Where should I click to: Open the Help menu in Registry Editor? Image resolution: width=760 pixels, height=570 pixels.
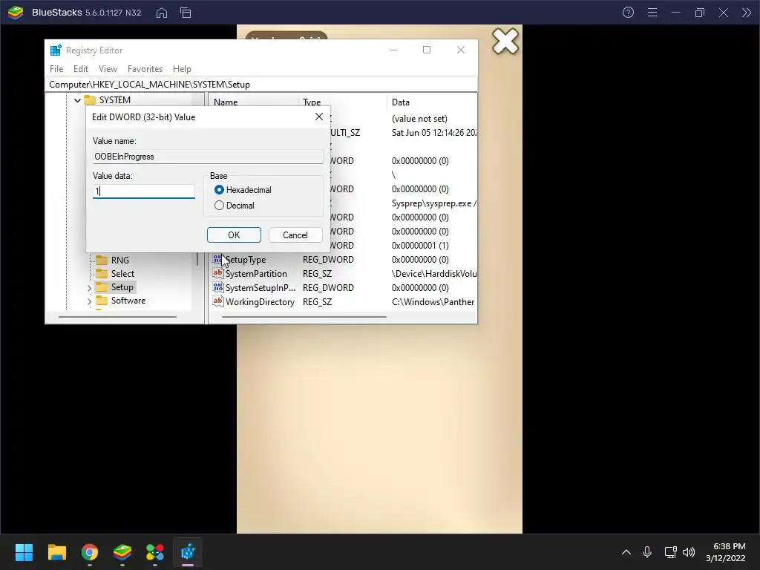[x=182, y=69]
